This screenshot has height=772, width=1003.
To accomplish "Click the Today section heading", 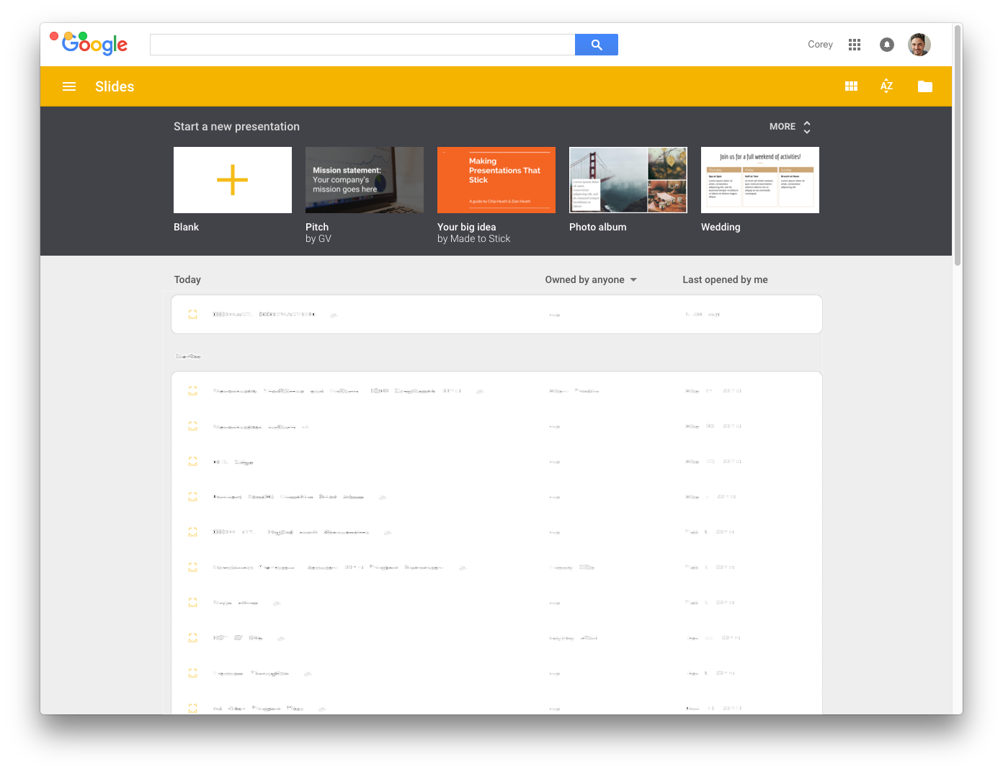I will coord(187,279).
